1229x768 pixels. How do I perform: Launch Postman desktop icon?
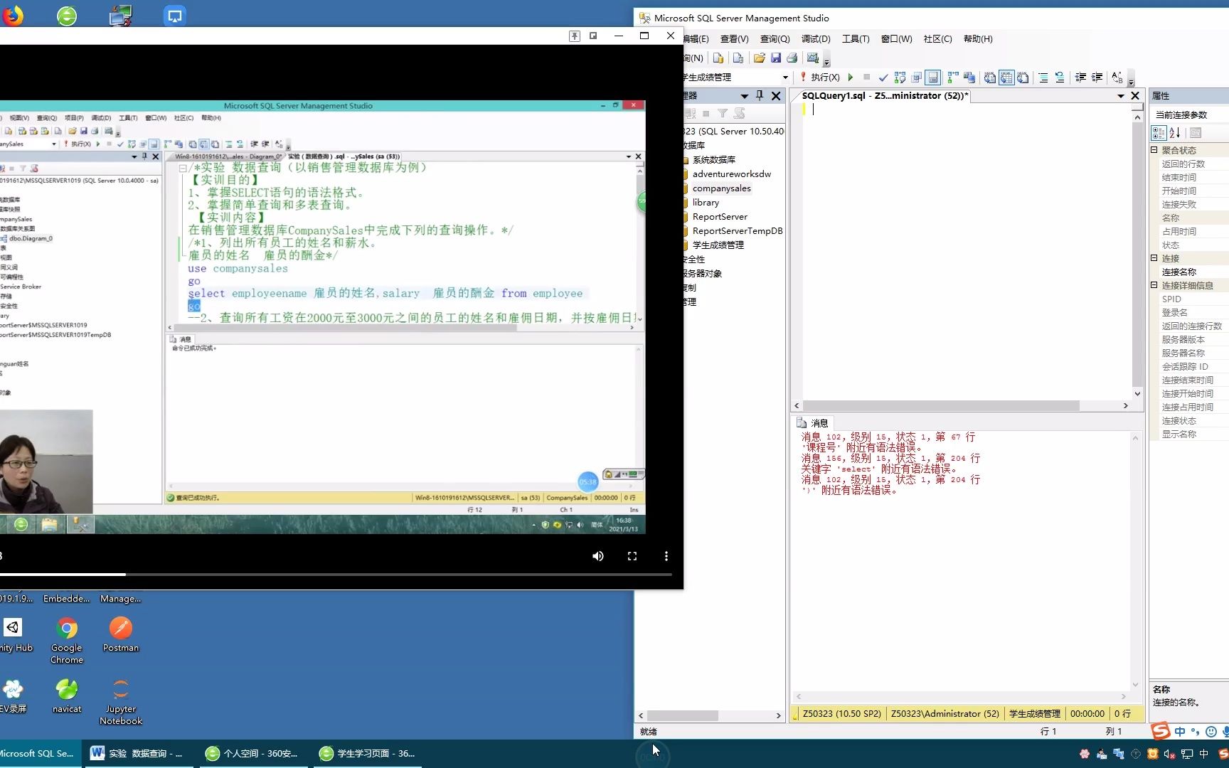pos(121,634)
